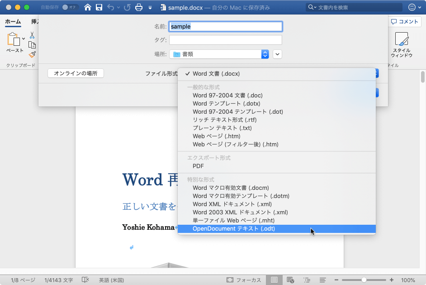Choose Word マクロ有効テンプレート (.dotm) format
The height and width of the screenshot is (285, 426).
277,196
